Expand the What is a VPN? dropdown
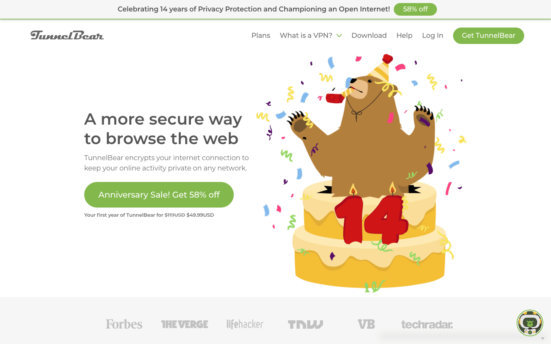The width and height of the screenshot is (551, 344). click(x=306, y=35)
